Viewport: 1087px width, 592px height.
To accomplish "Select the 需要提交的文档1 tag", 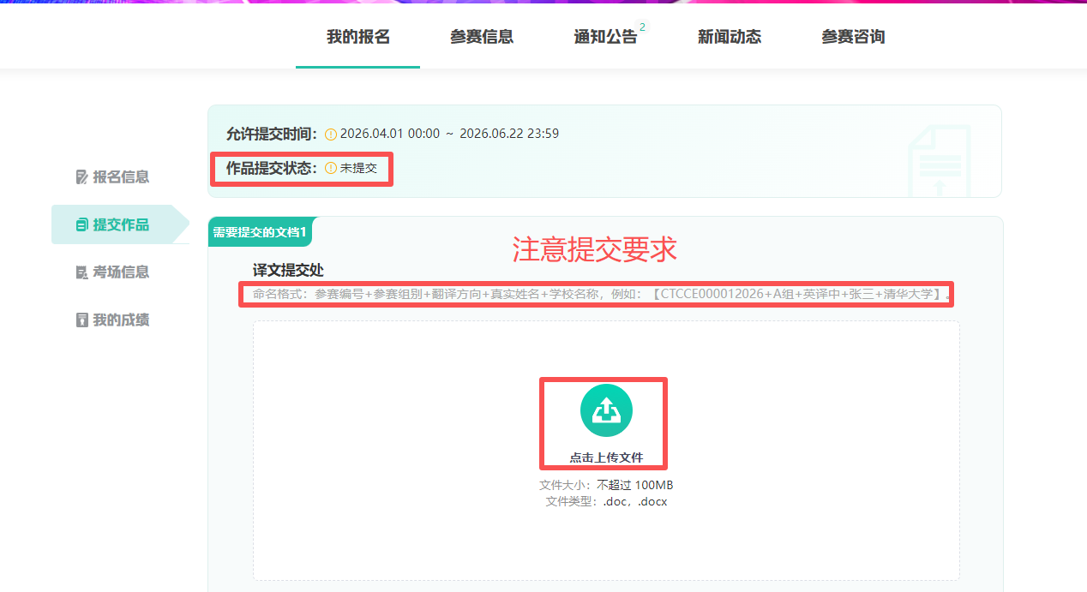I will point(260,232).
